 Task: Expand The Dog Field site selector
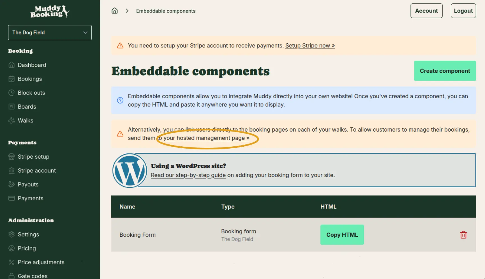50,32
